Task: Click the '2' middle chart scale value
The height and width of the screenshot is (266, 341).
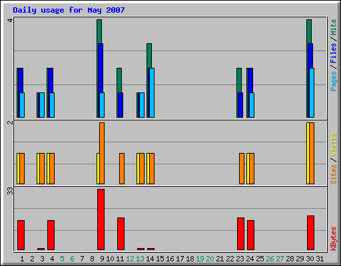Action: click(x=10, y=122)
